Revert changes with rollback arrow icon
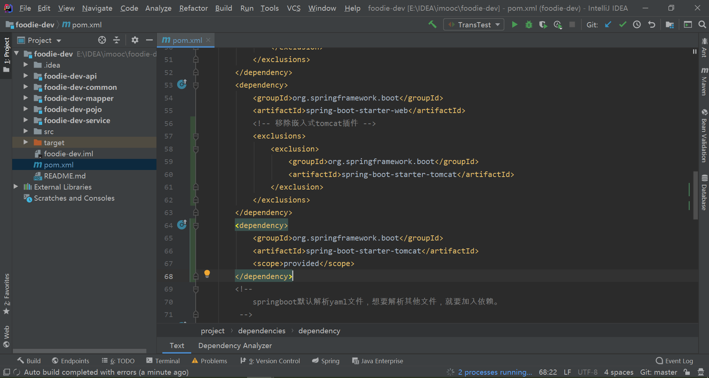The height and width of the screenshot is (378, 709). pyautogui.click(x=652, y=24)
